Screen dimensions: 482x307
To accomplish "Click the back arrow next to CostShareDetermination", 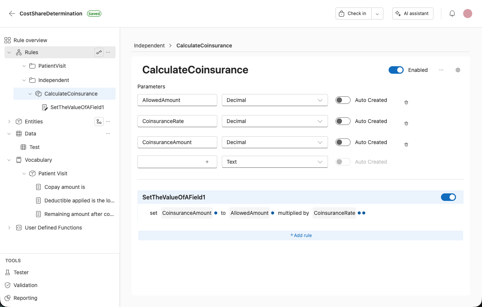I will click(x=12, y=14).
